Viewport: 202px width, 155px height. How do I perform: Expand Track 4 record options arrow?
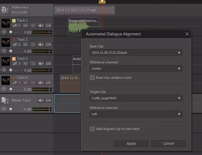tap(20, 83)
